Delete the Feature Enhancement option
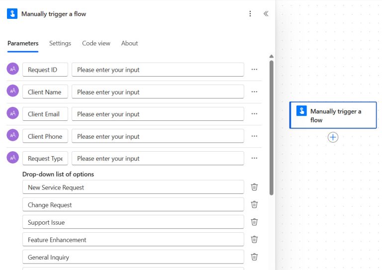This screenshot has width=382, height=270. [x=254, y=240]
